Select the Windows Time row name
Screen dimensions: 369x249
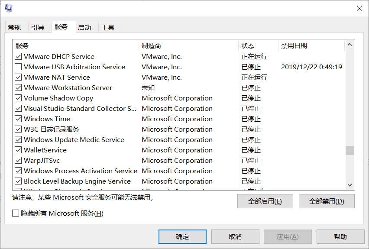tap(47, 119)
